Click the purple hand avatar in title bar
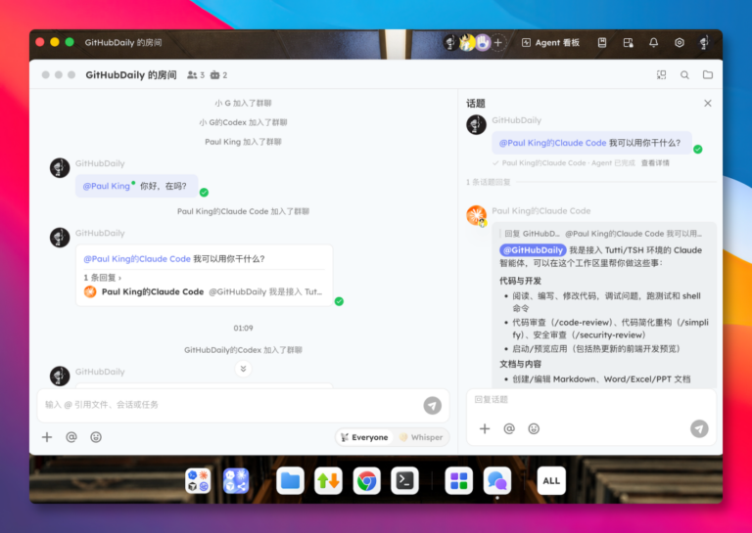 484,43
